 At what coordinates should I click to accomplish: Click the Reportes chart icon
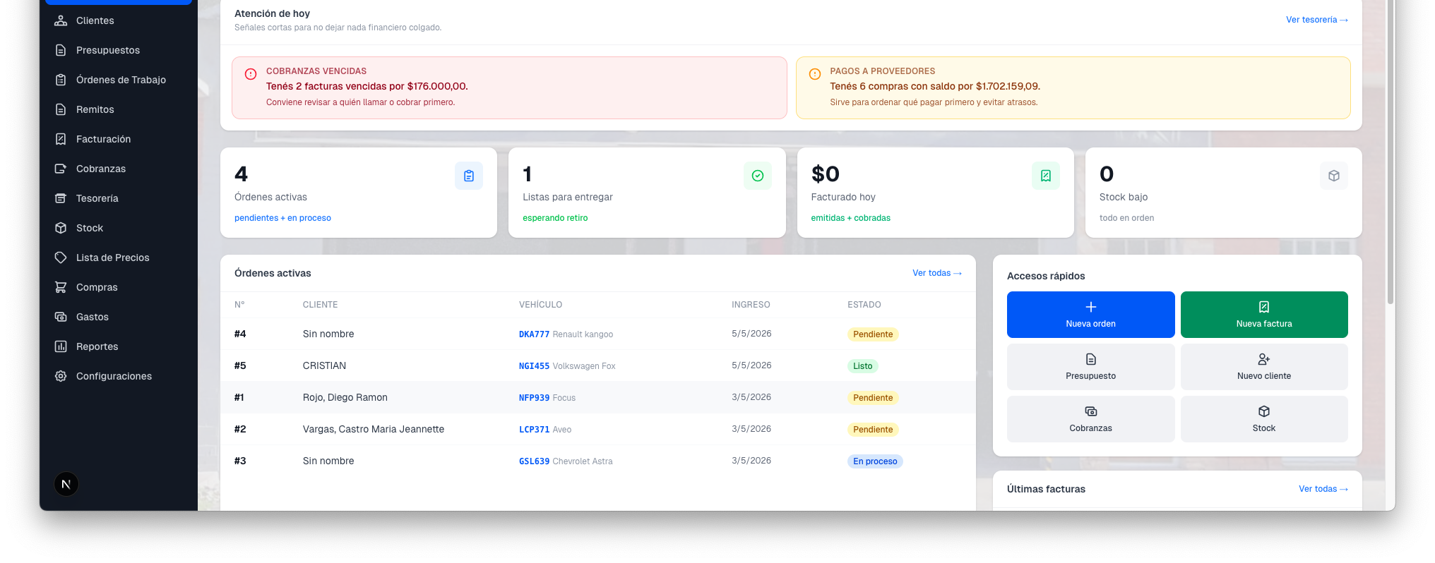point(61,346)
